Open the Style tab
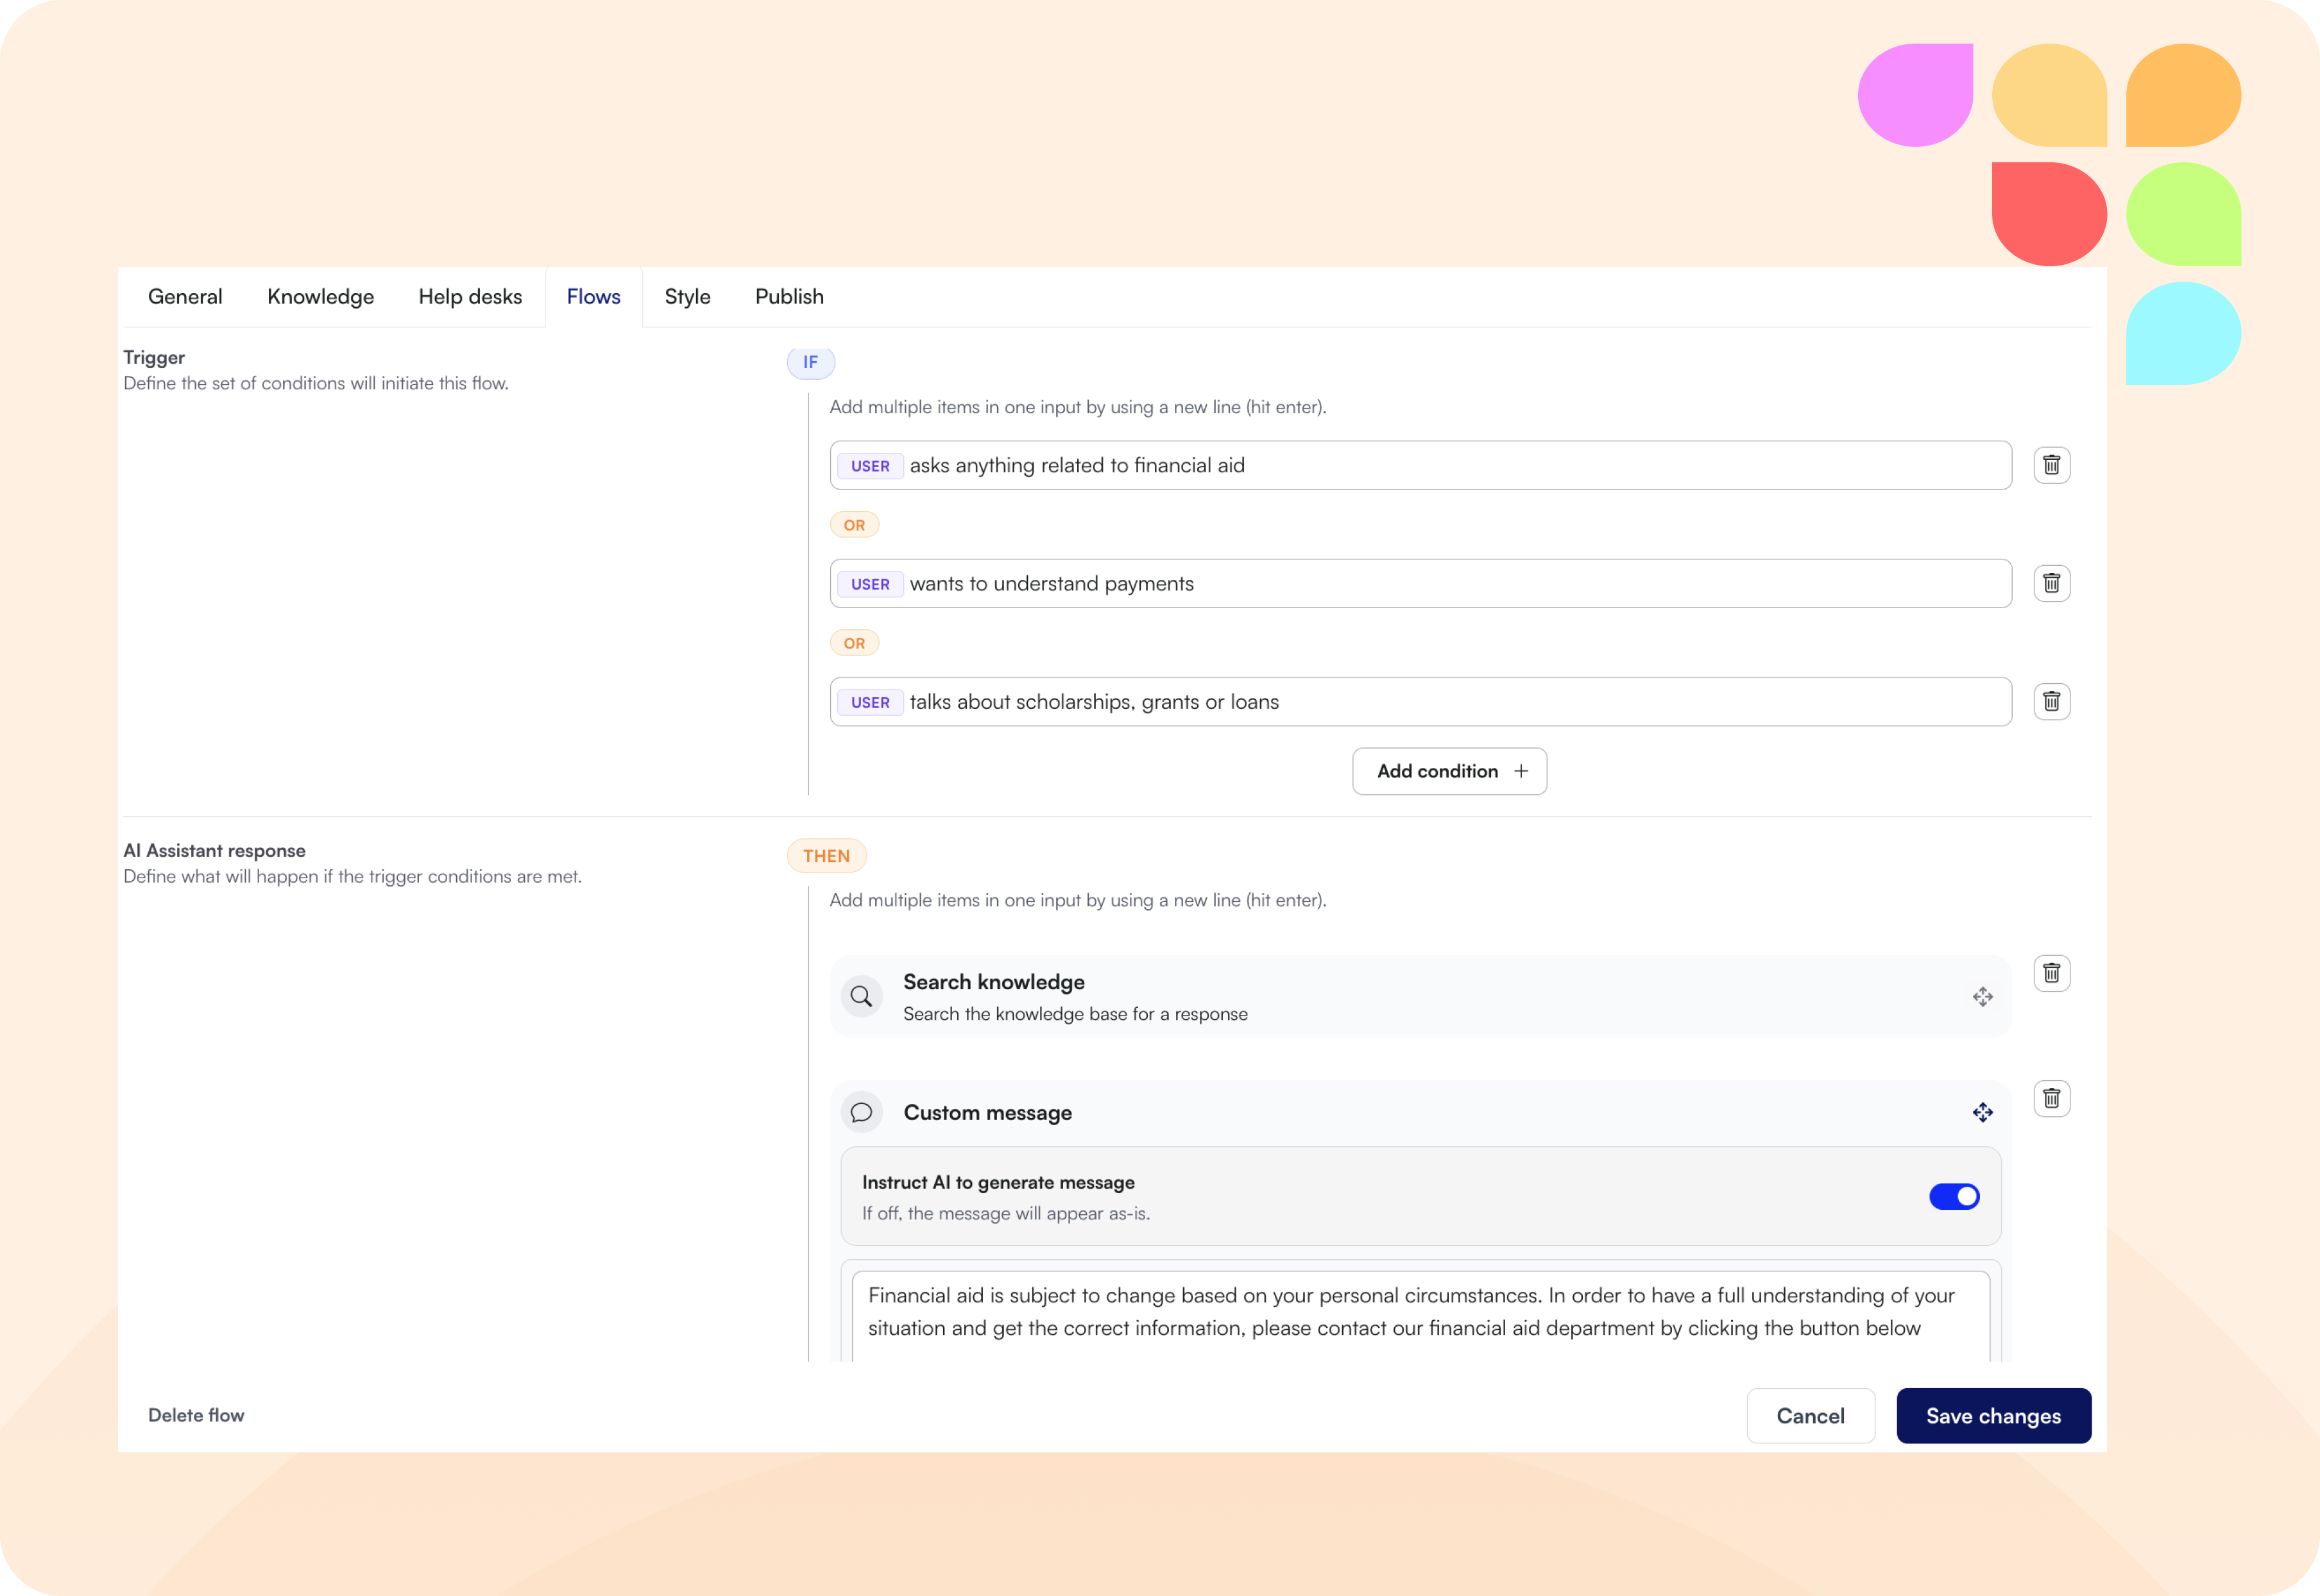This screenshot has width=2320, height=1596. click(x=687, y=297)
